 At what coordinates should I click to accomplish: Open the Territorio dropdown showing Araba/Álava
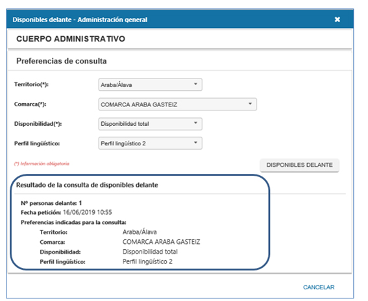coord(150,84)
